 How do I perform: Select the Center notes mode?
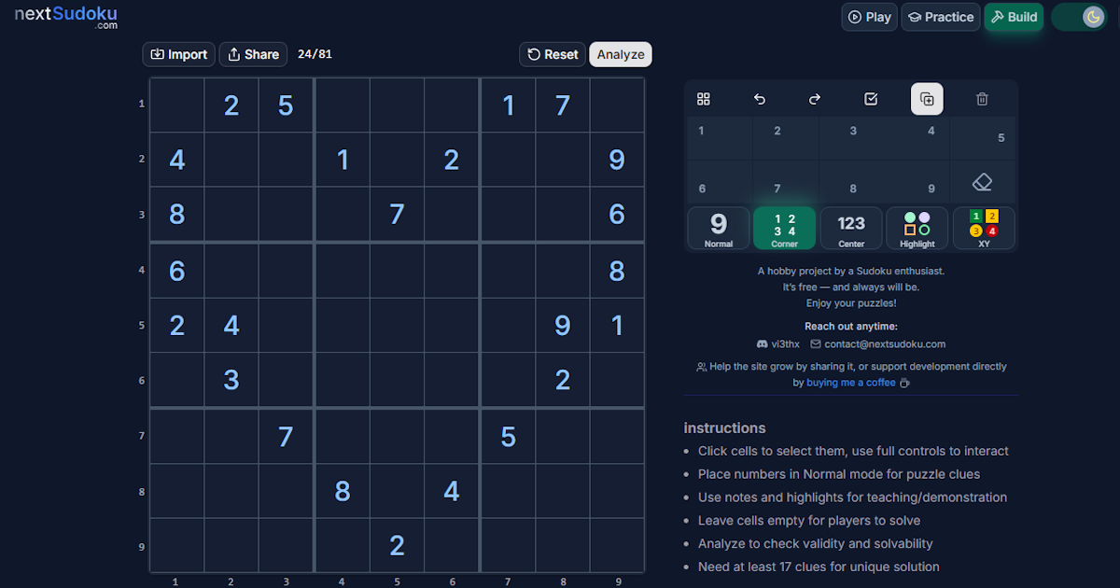(850, 227)
